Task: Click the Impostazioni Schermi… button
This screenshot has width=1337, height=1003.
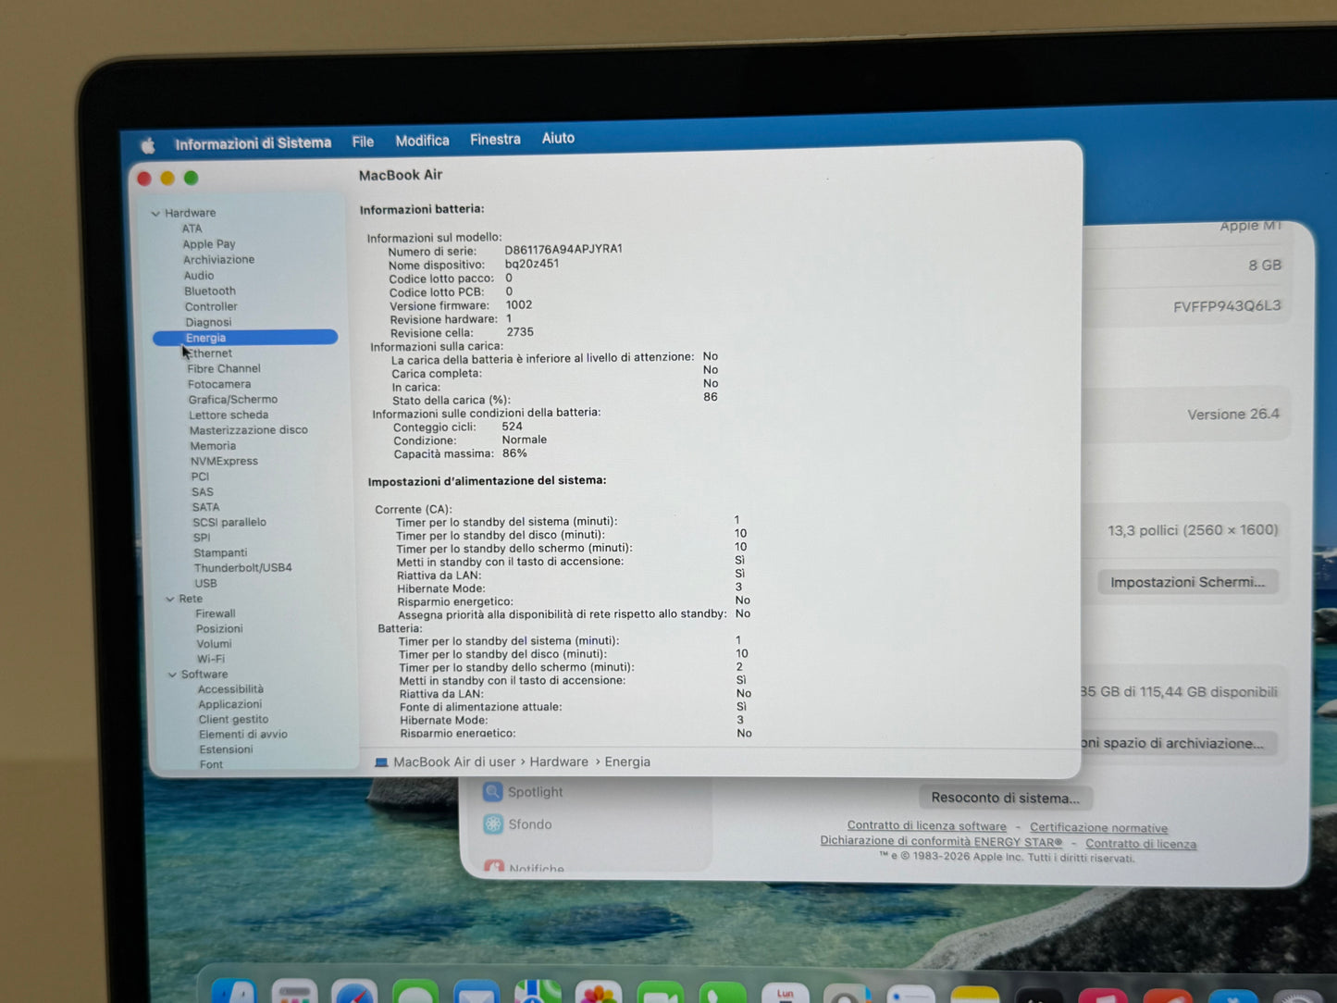Action: coord(1187,582)
